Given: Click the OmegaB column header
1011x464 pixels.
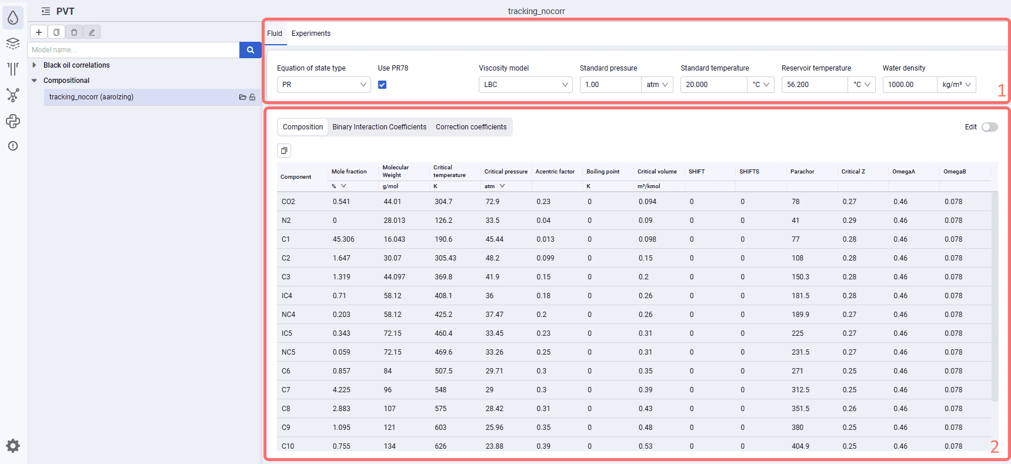Looking at the screenshot, I should coord(955,172).
